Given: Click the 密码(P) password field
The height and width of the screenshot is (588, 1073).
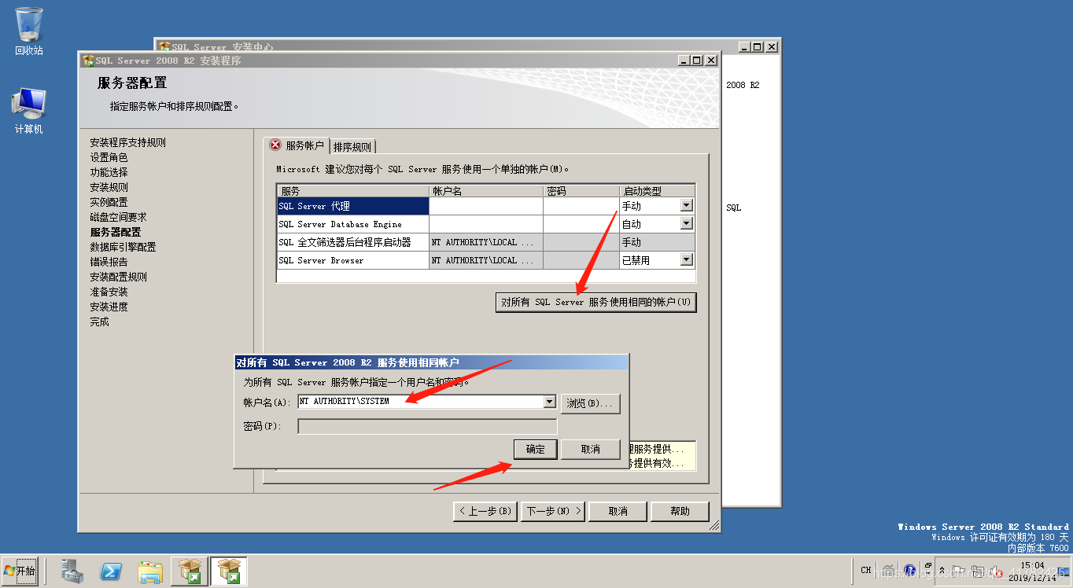Looking at the screenshot, I should [427, 426].
